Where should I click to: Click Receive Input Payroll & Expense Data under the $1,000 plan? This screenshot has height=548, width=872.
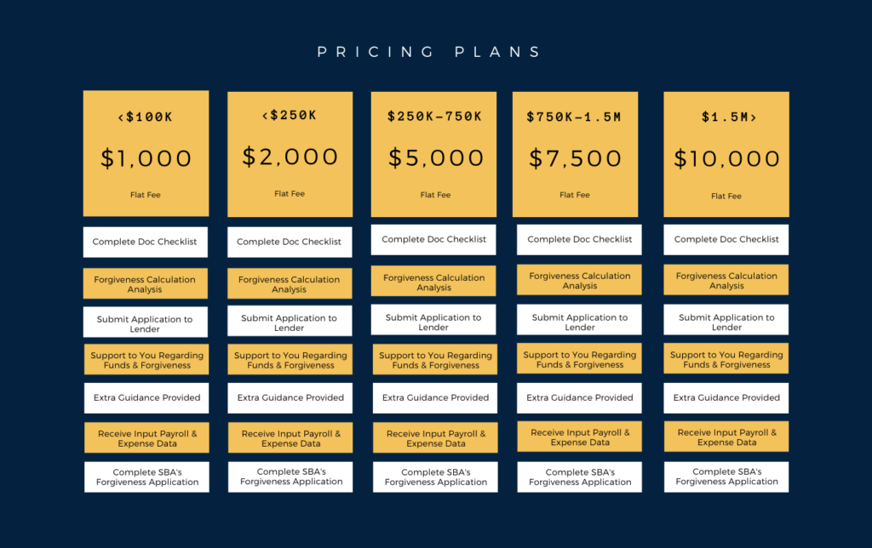point(146,438)
